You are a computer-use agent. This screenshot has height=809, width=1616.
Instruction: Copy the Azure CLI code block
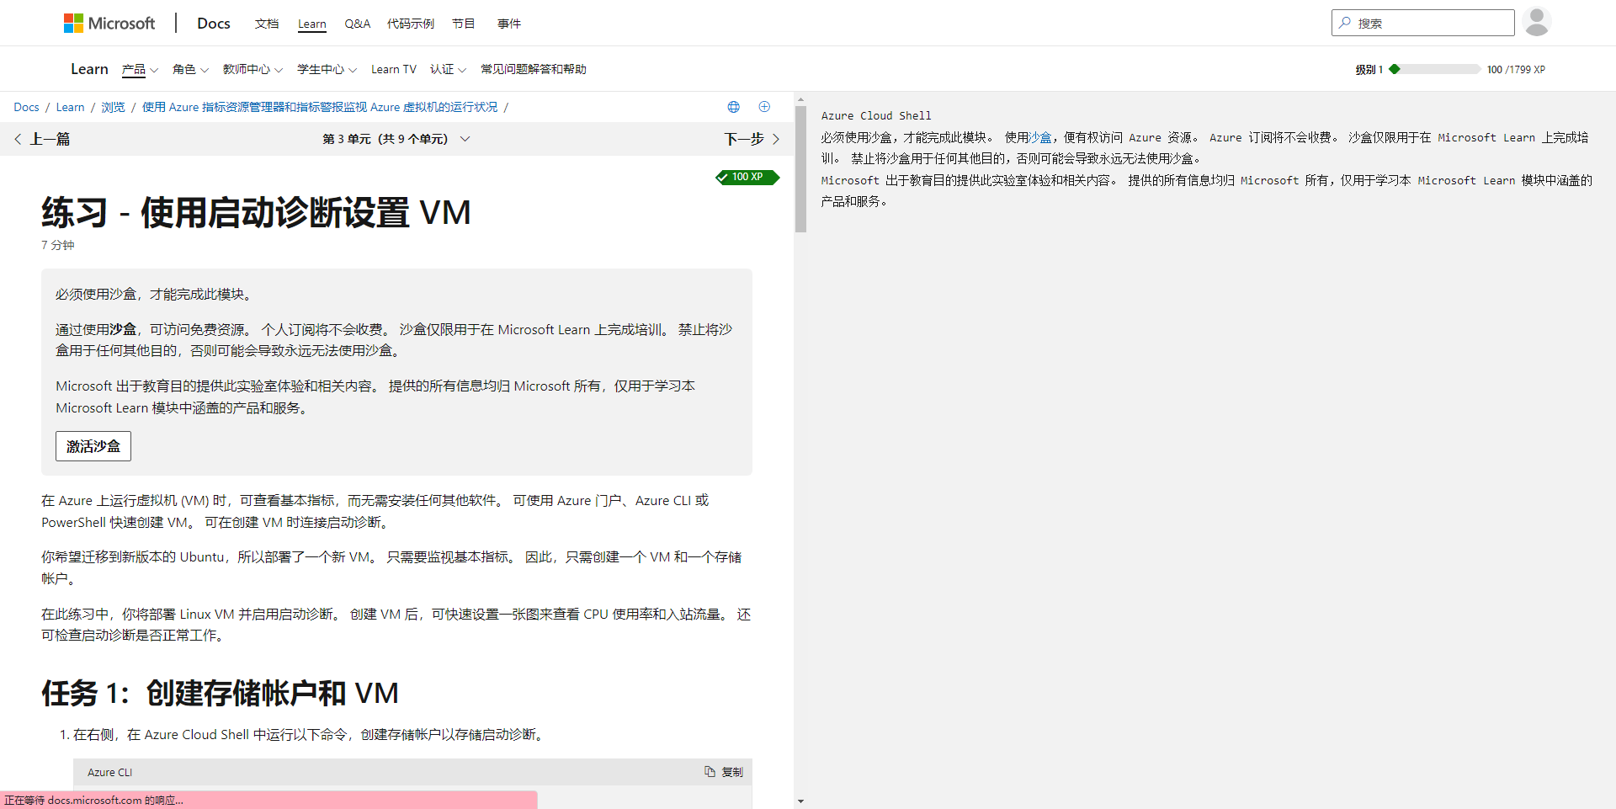pyautogui.click(x=724, y=772)
